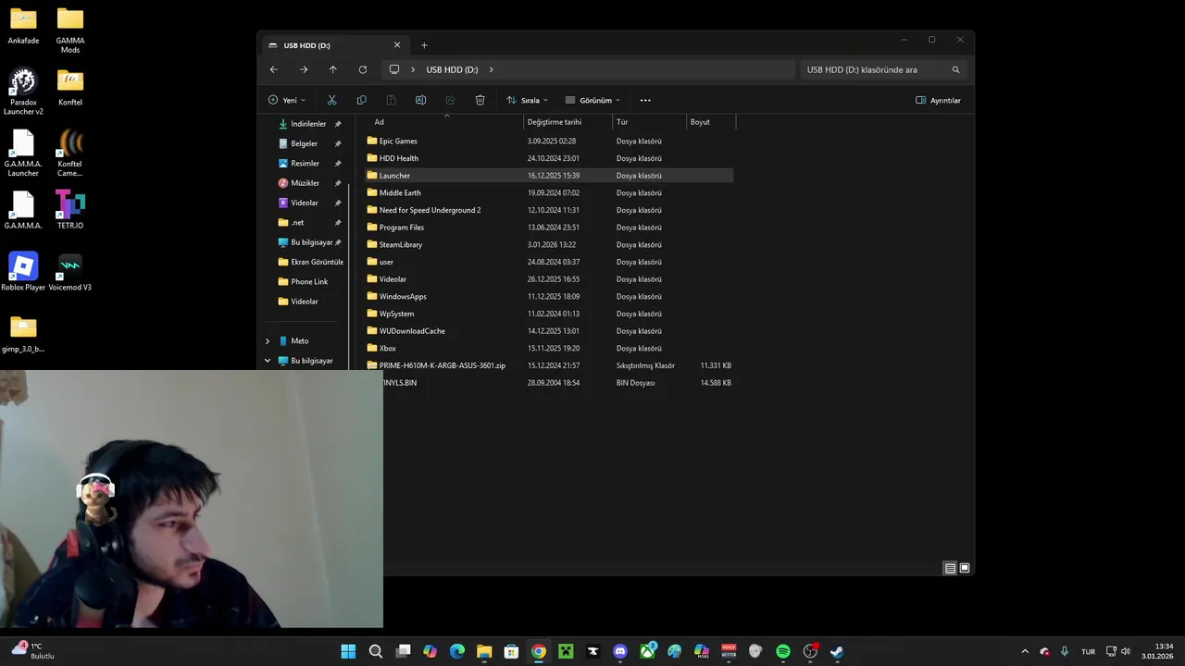Open .net folder in navigation pane
Screen dimensions: 1185x666
click(297, 223)
